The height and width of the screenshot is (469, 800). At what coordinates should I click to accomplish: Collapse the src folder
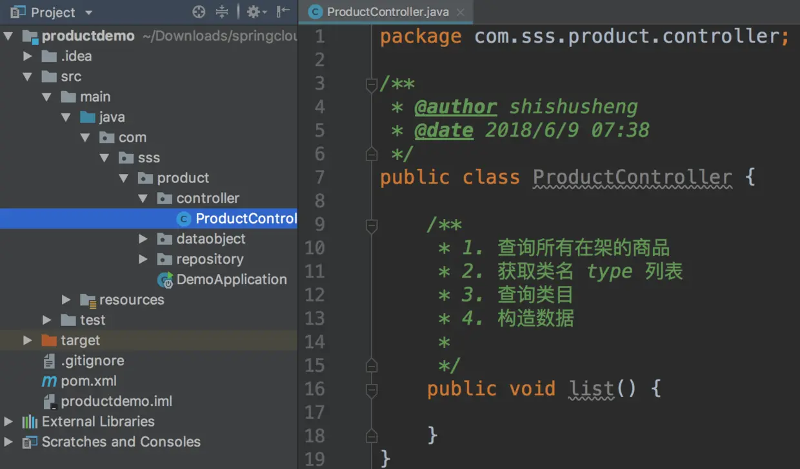pyautogui.click(x=28, y=77)
